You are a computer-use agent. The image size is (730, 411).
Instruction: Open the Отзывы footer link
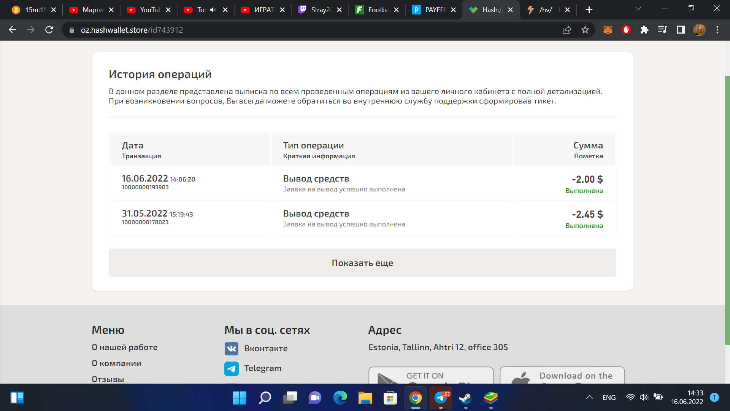[108, 379]
